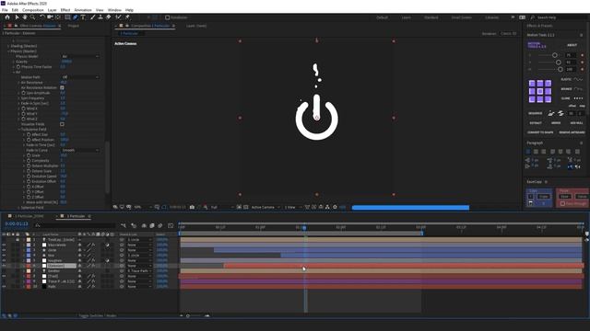Click the Extract button in Motion Tools
The height and width of the screenshot is (331, 590).
pos(536,123)
